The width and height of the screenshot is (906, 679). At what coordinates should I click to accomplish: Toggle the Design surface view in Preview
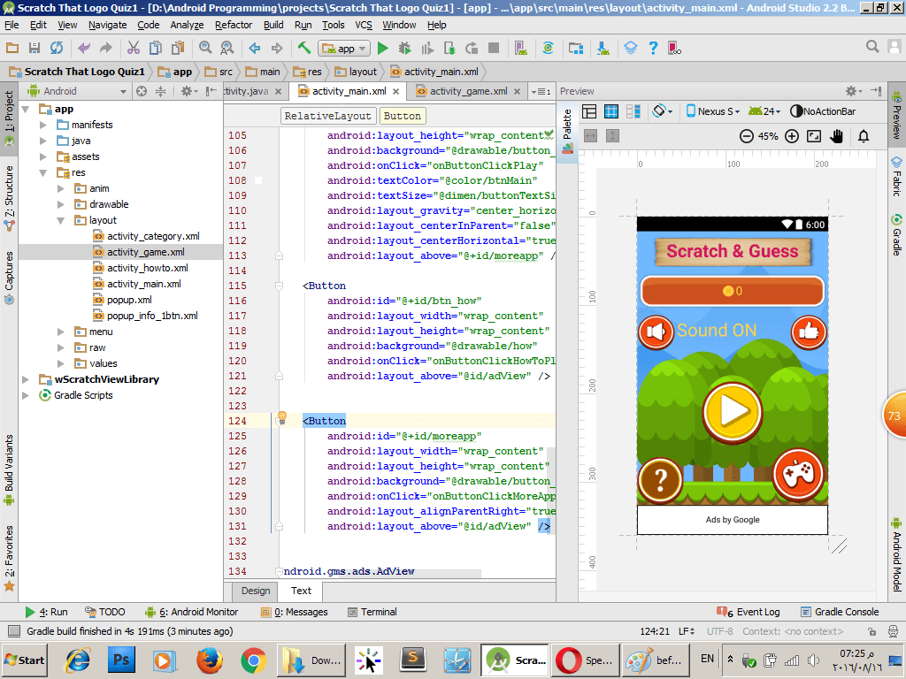(590, 111)
